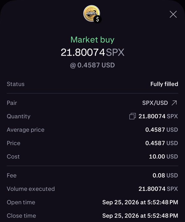
Task: Tap the Average price value
Action: click(x=161, y=130)
